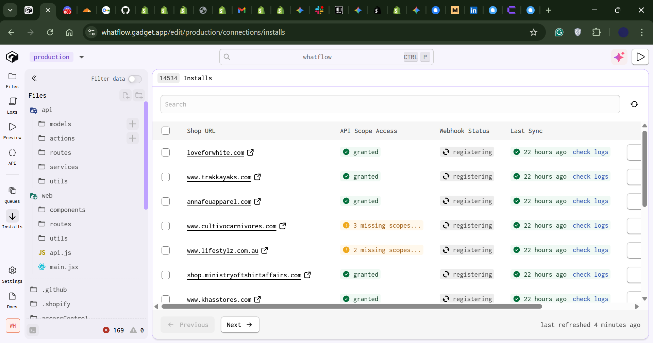The image size is (653, 343).
Task: Click the play preview button top right
Action: click(640, 57)
